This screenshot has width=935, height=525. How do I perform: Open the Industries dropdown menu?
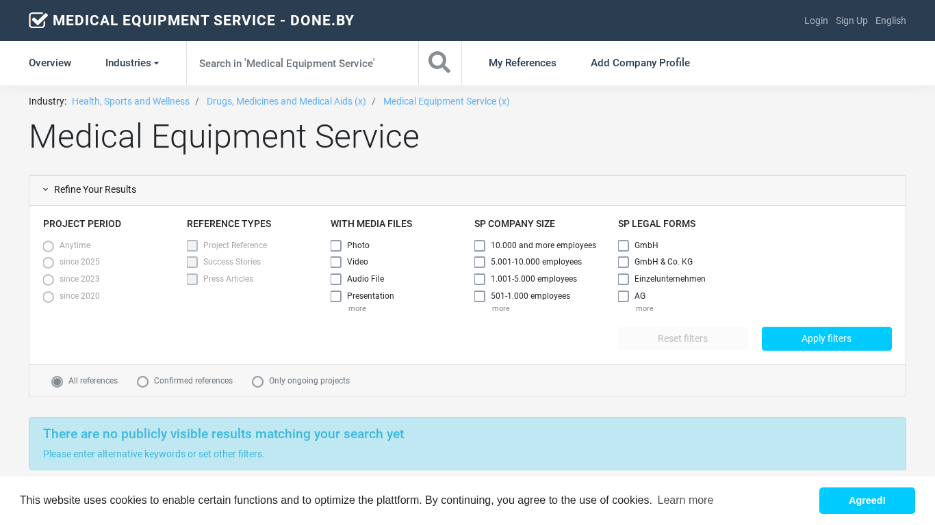pyautogui.click(x=131, y=63)
